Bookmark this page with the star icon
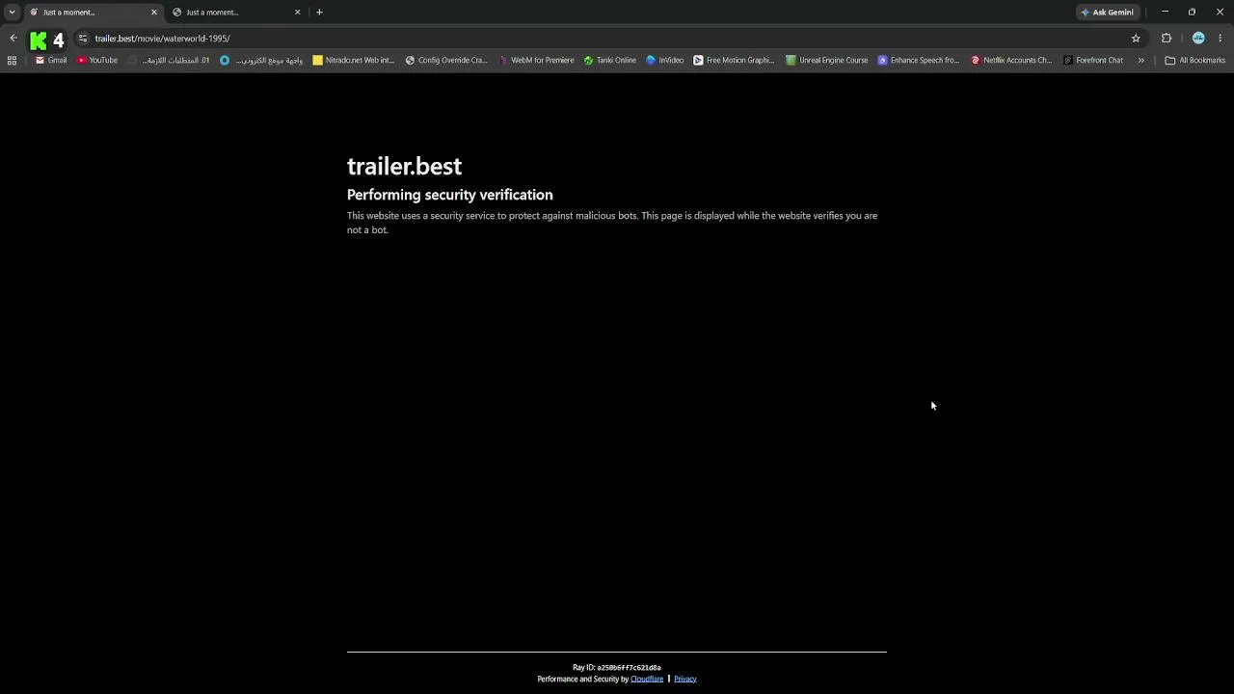The image size is (1234, 694). [x=1136, y=39]
